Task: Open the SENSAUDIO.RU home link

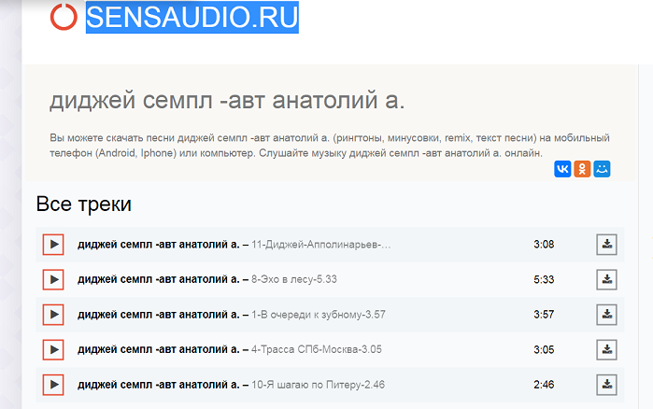Action: (x=192, y=17)
